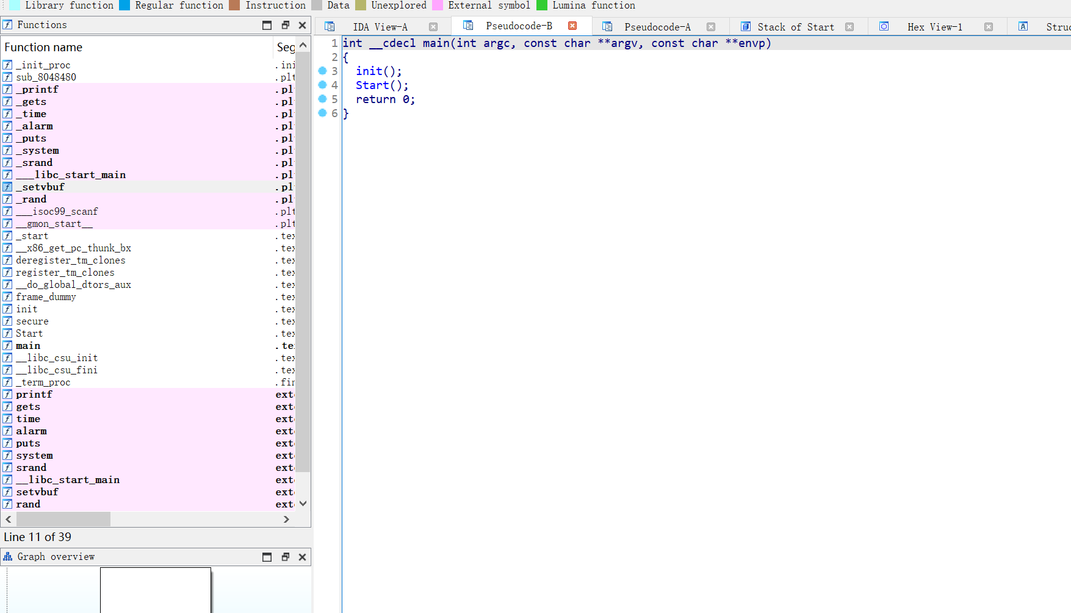Select the Start function in the list
Viewport: 1071px width, 613px height.
pos(149,334)
